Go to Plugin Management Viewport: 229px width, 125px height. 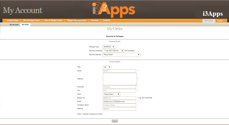[77, 20]
